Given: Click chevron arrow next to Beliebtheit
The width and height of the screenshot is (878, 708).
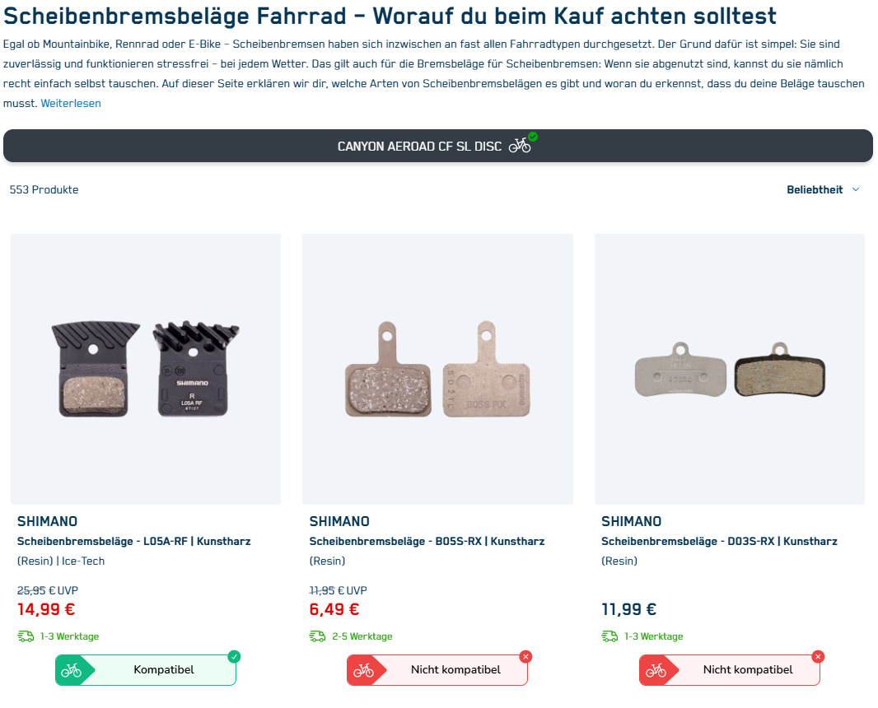Looking at the screenshot, I should pyautogui.click(x=856, y=189).
